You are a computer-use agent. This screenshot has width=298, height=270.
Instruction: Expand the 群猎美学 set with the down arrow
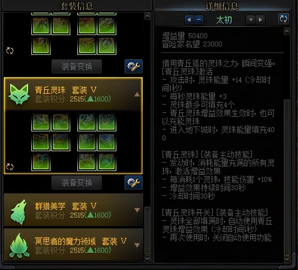pyautogui.click(x=137, y=210)
